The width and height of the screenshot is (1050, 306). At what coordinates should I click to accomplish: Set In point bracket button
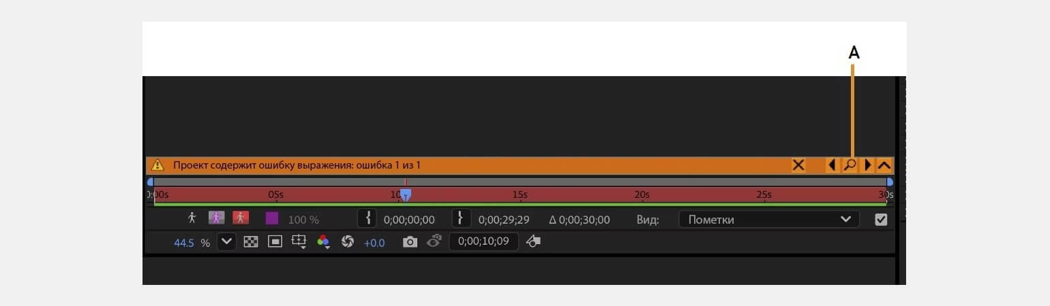click(367, 219)
